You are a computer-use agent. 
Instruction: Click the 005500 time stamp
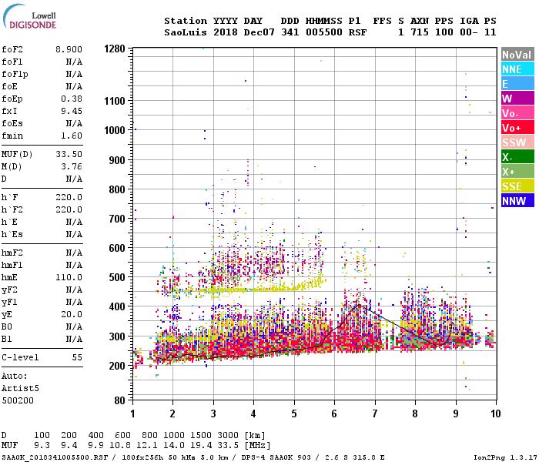coord(324,32)
